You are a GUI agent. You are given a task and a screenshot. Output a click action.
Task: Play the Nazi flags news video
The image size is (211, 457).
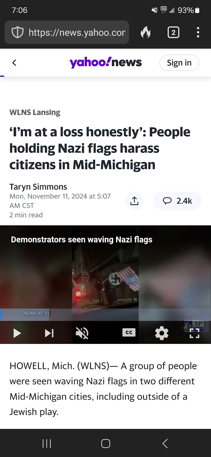coord(17,333)
